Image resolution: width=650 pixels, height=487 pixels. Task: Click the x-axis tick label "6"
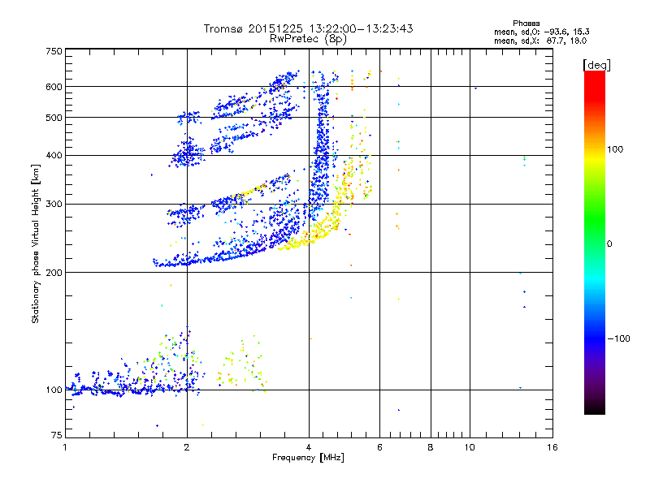[x=379, y=447]
